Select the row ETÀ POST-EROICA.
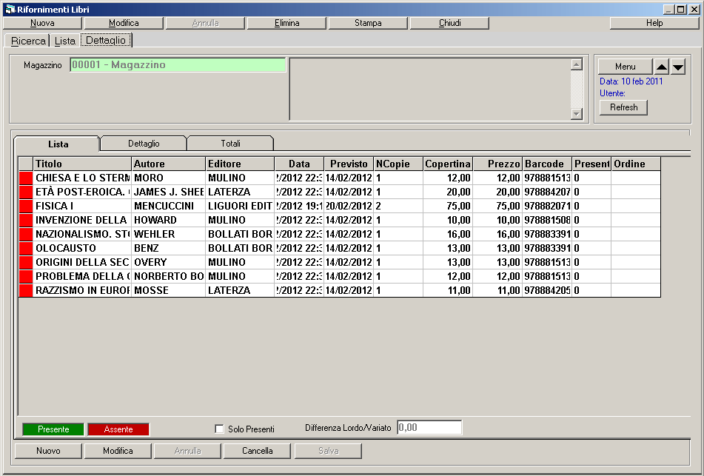704x476 pixels. pos(340,192)
